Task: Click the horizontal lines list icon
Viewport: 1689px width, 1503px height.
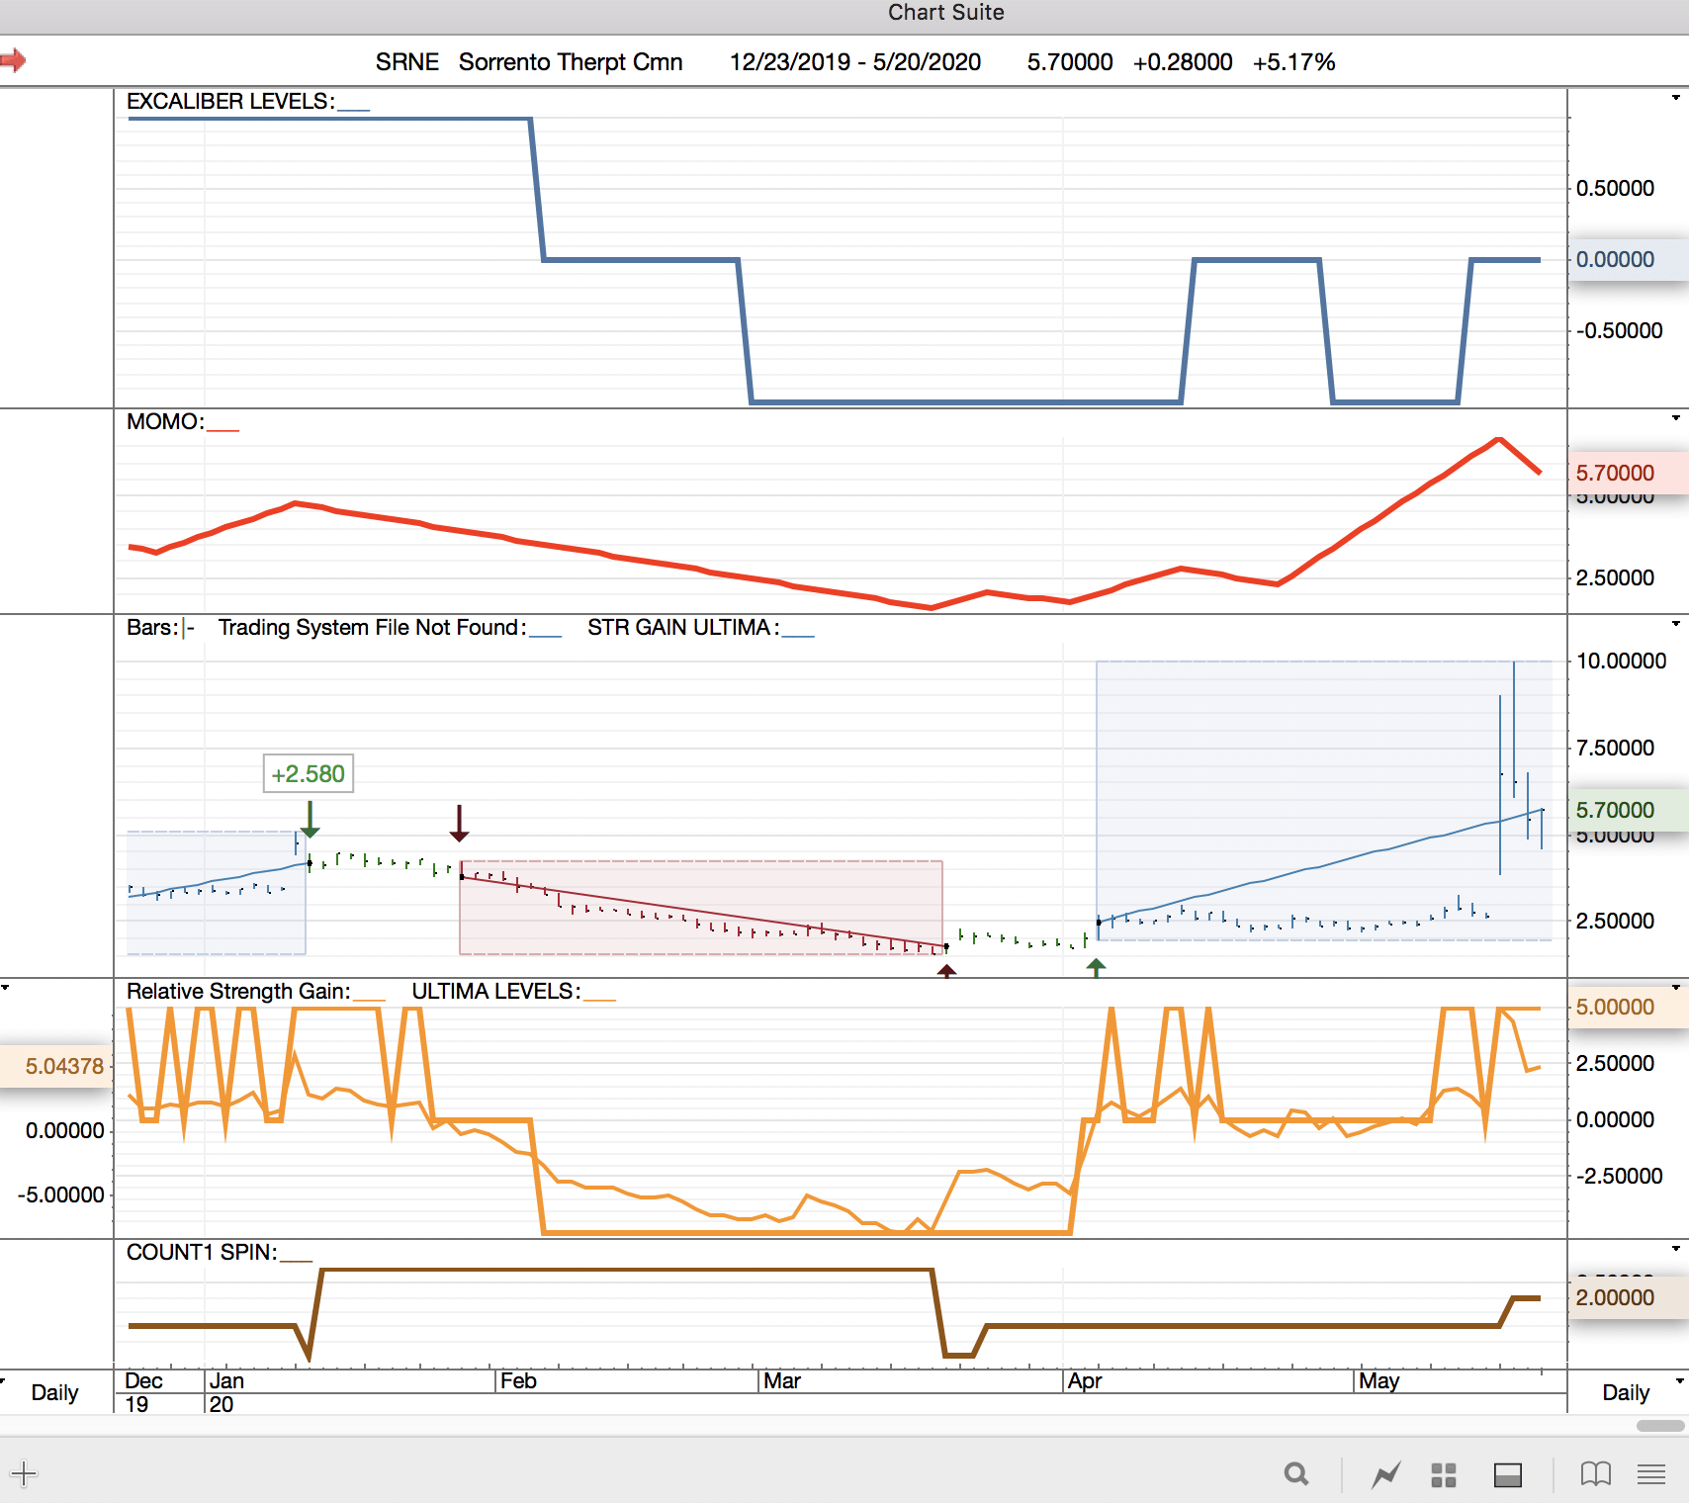Action: [1651, 1474]
